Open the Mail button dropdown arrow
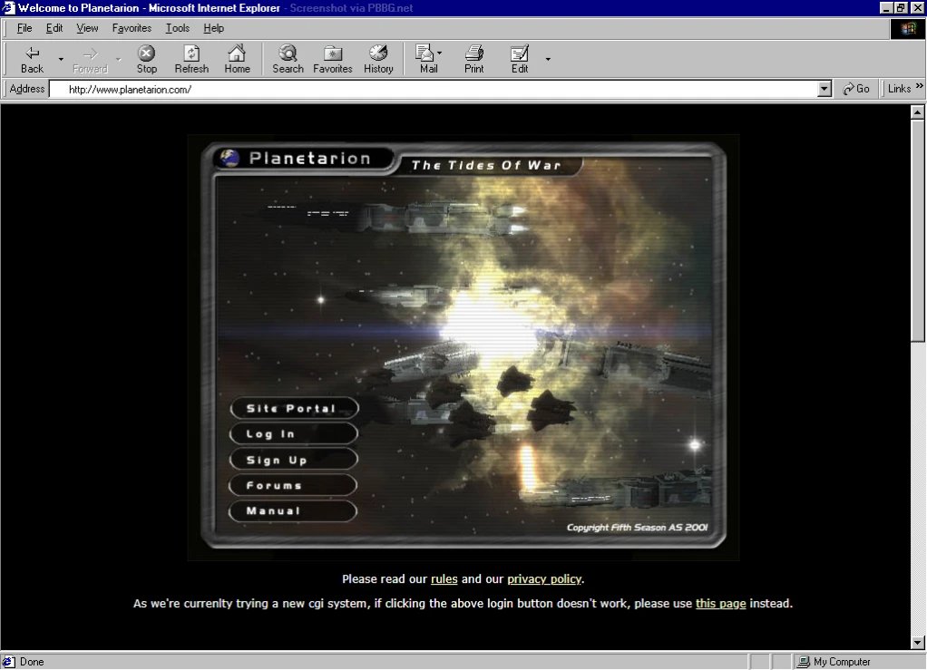Image resolution: width=927 pixels, height=670 pixels. click(439, 53)
